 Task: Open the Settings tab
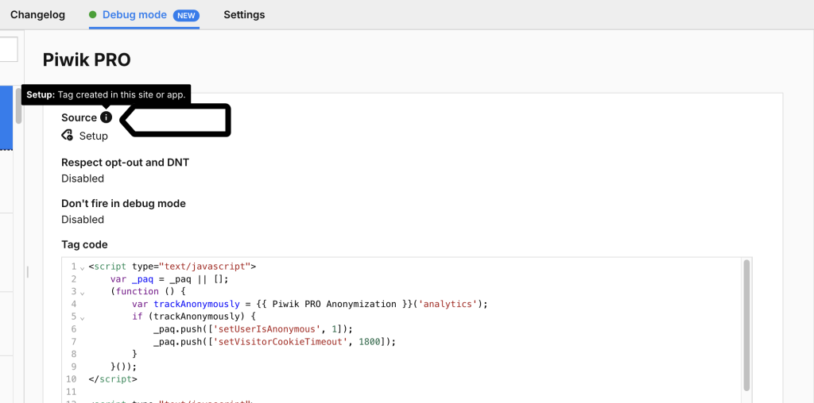pyautogui.click(x=244, y=14)
